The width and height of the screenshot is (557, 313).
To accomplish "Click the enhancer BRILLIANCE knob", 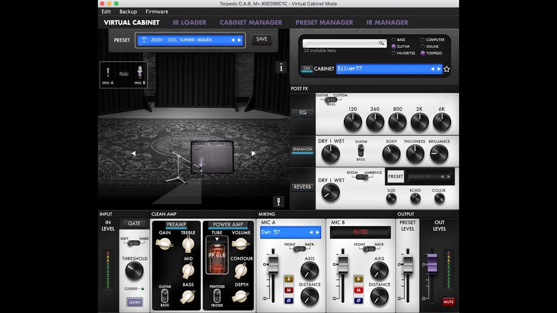I will coord(439,154).
